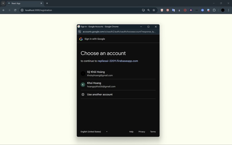Open the install app icon in address bar
The height and width of the screenshot is (145, 232).
[143, 10]
